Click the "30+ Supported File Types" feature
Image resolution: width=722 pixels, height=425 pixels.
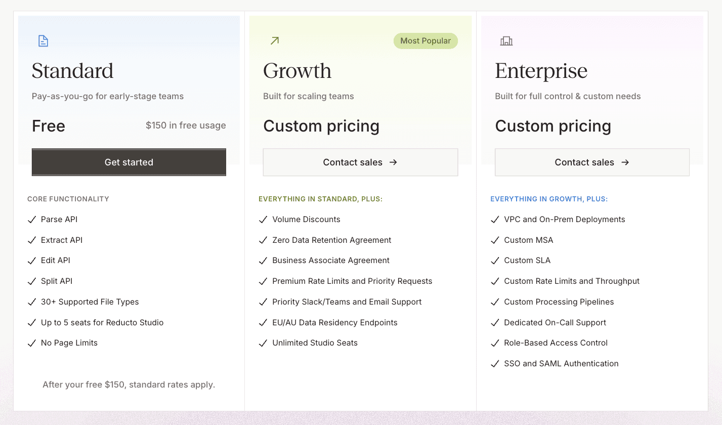point(90,302)
